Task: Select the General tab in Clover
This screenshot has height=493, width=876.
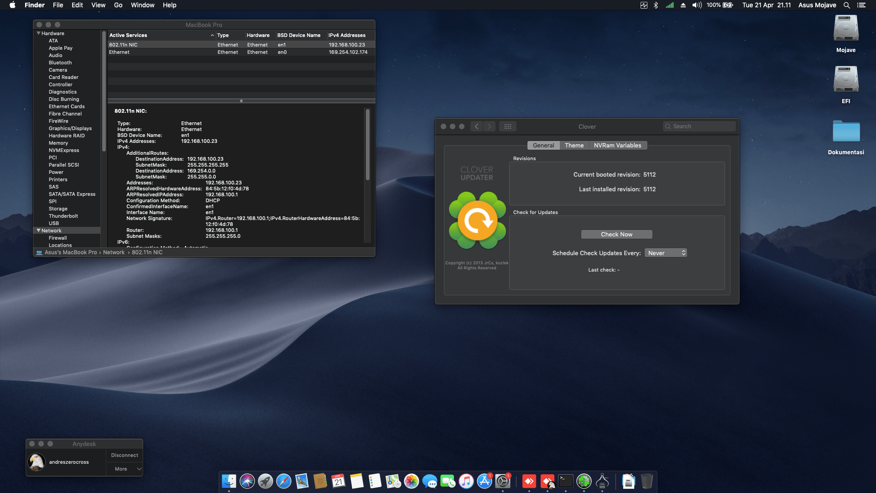Action: 543,145
